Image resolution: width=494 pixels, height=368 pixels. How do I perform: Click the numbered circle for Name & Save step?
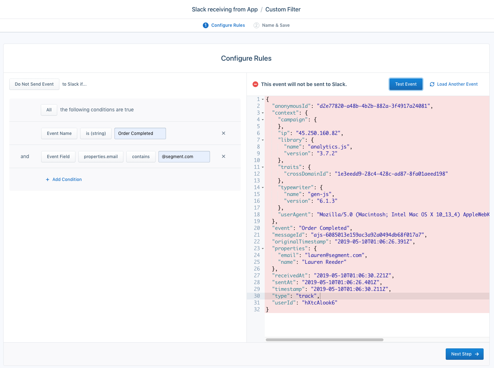256,25
